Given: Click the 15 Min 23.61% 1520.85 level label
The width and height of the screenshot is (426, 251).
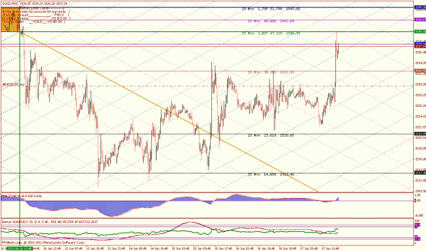Looking at the screenshot, I should [271, 135].
